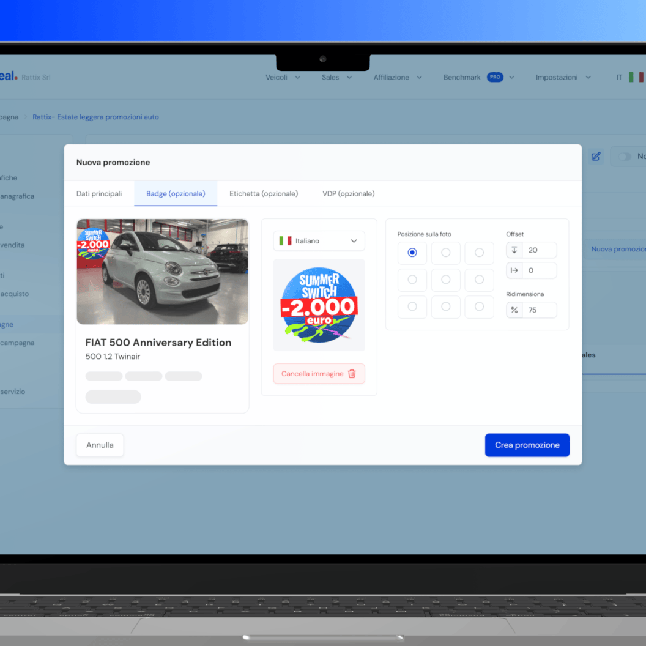Image resolution: width=646 pixels, height=646 pixels.
Task: Click the PRO badge next to Benchmark
Action: (x=495, y=77)
